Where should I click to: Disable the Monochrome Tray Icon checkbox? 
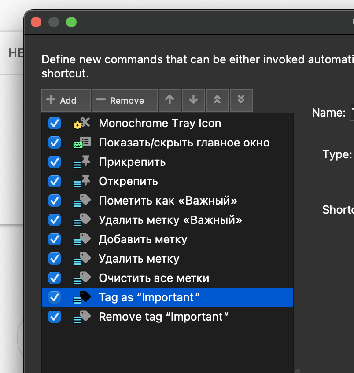pos(54,123)
